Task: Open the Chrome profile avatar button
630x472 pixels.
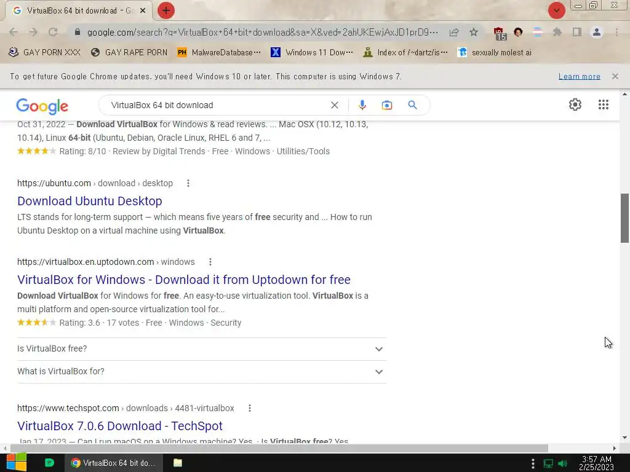Action: point(597,32)
